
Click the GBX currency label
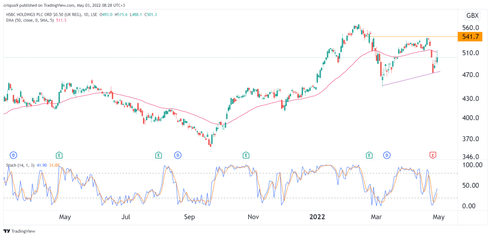(x=472, y=16)
